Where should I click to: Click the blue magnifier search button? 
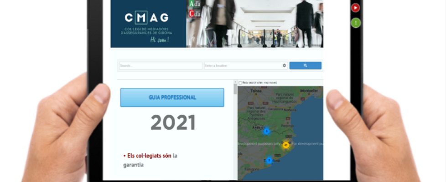pyautogui.click(x=305, y=66)
